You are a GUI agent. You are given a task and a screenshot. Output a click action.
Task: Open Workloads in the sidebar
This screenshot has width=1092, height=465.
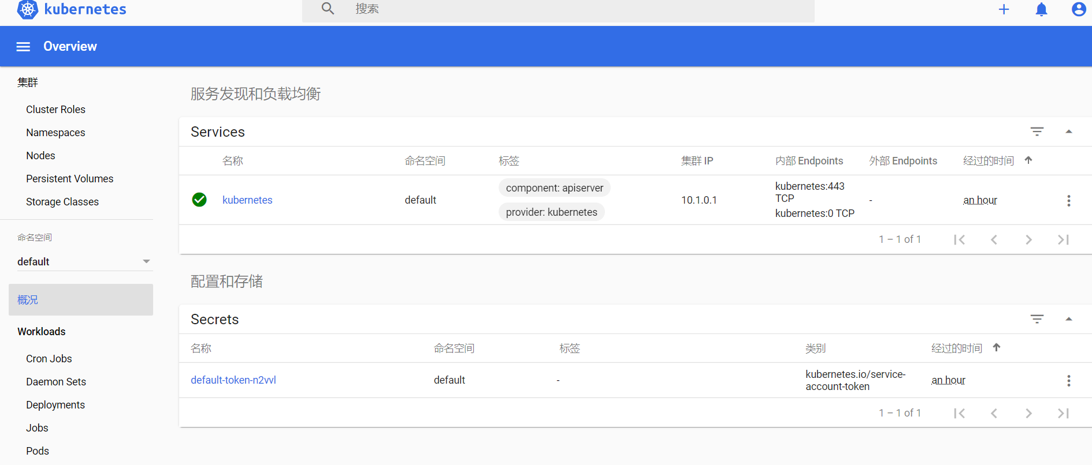(x=42, y=332)
